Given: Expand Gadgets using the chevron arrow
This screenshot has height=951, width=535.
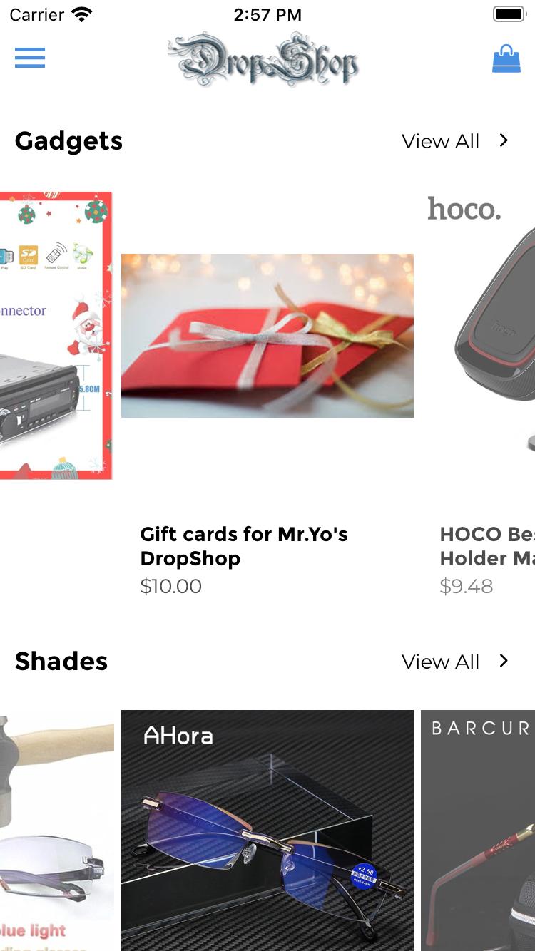Looking at the screenshot, I should click(x=504, y=140).
